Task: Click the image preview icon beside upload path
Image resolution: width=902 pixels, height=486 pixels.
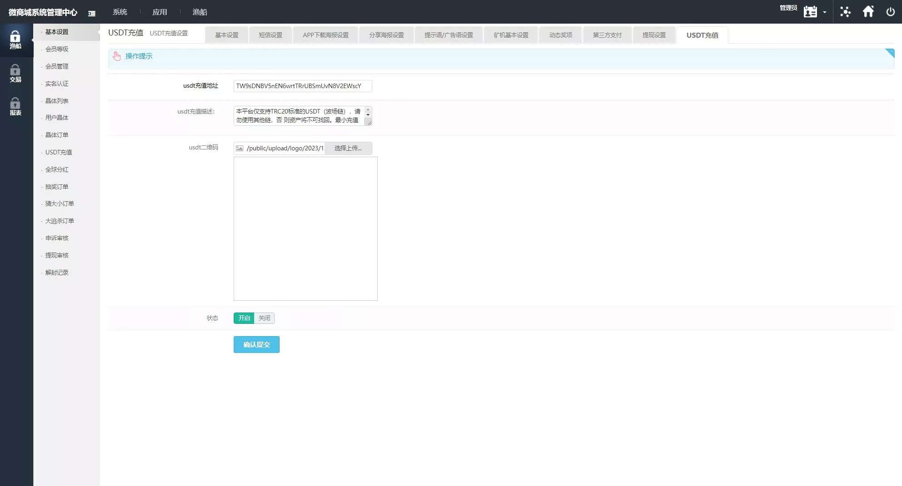Action: point(240,148)
